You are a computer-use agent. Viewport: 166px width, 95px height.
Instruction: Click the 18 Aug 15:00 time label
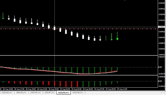tap(8, 89)
